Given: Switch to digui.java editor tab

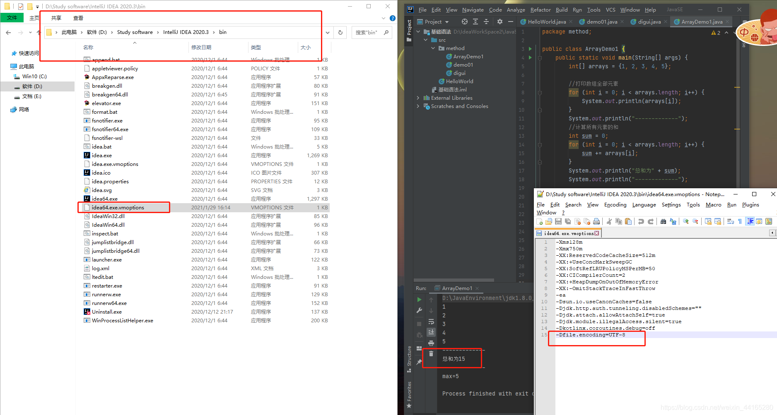Looking at the screenshot, I should (649, 22).
